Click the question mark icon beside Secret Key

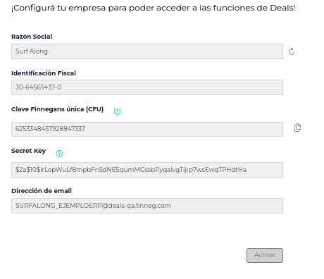click(59, 154)
